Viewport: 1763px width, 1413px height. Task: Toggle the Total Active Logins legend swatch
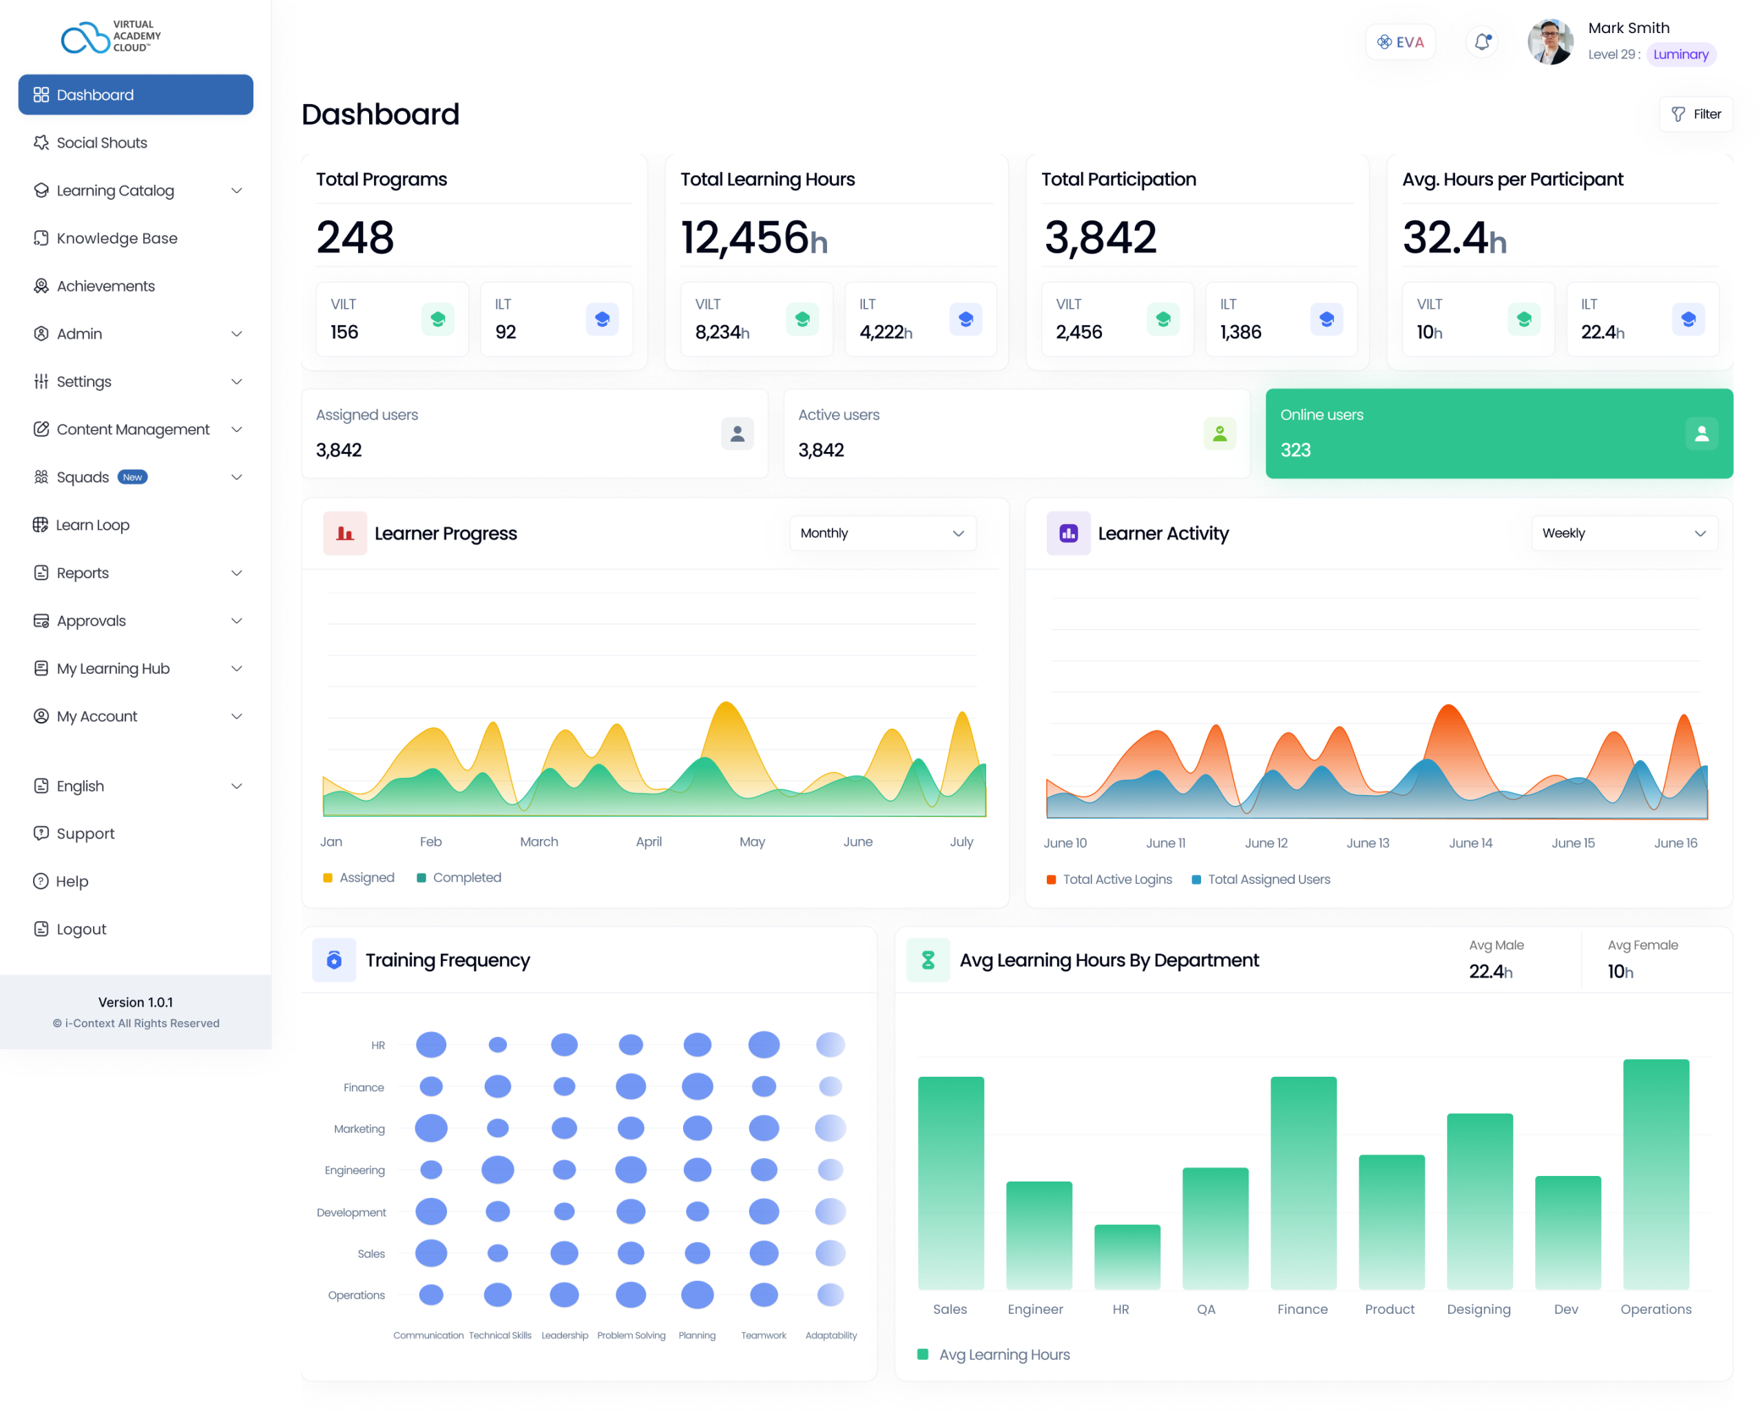(1052, 880)
